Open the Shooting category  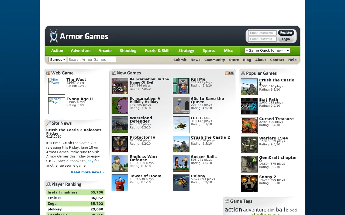click(x=128, y=51)
